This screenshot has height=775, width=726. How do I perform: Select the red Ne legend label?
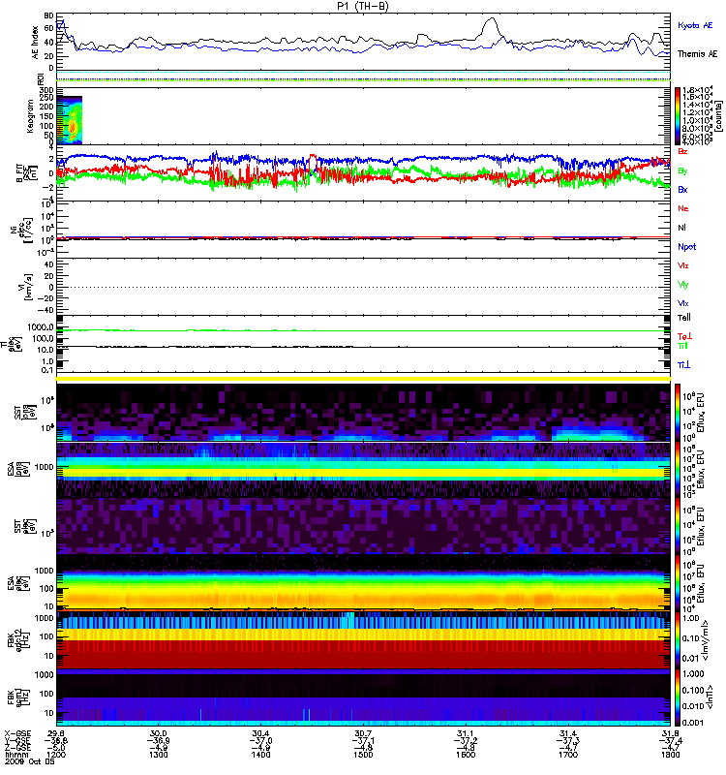tap(683, 208)
